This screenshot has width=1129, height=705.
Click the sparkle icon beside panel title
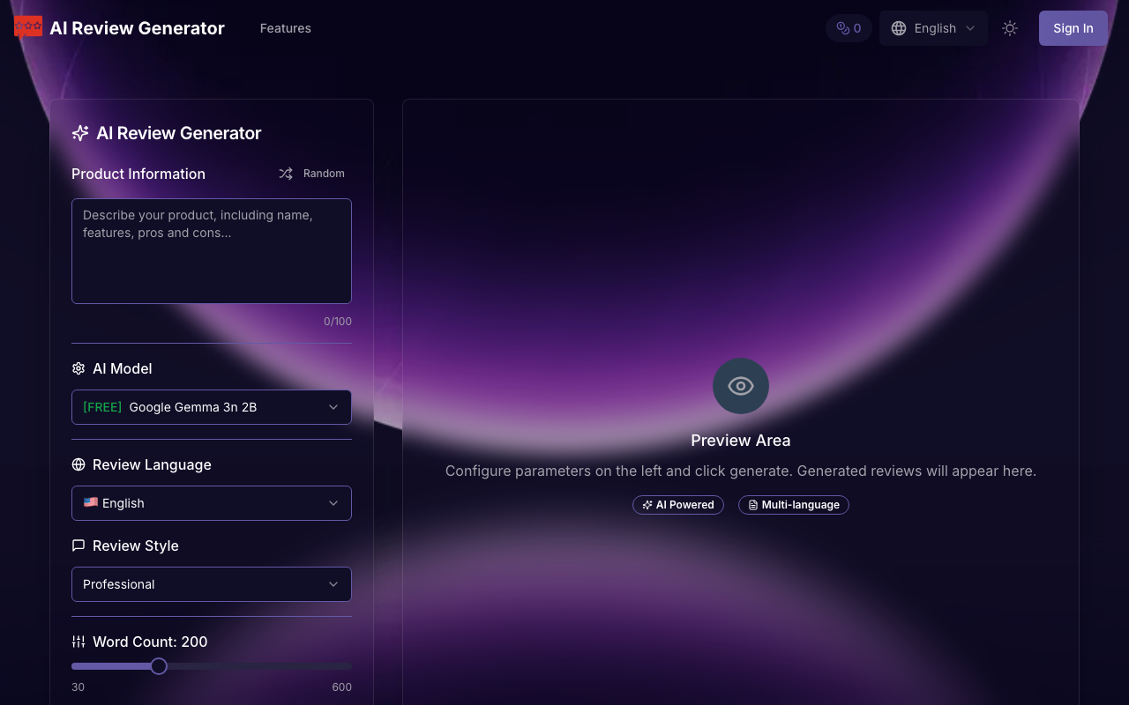click(x=80, y=133)
